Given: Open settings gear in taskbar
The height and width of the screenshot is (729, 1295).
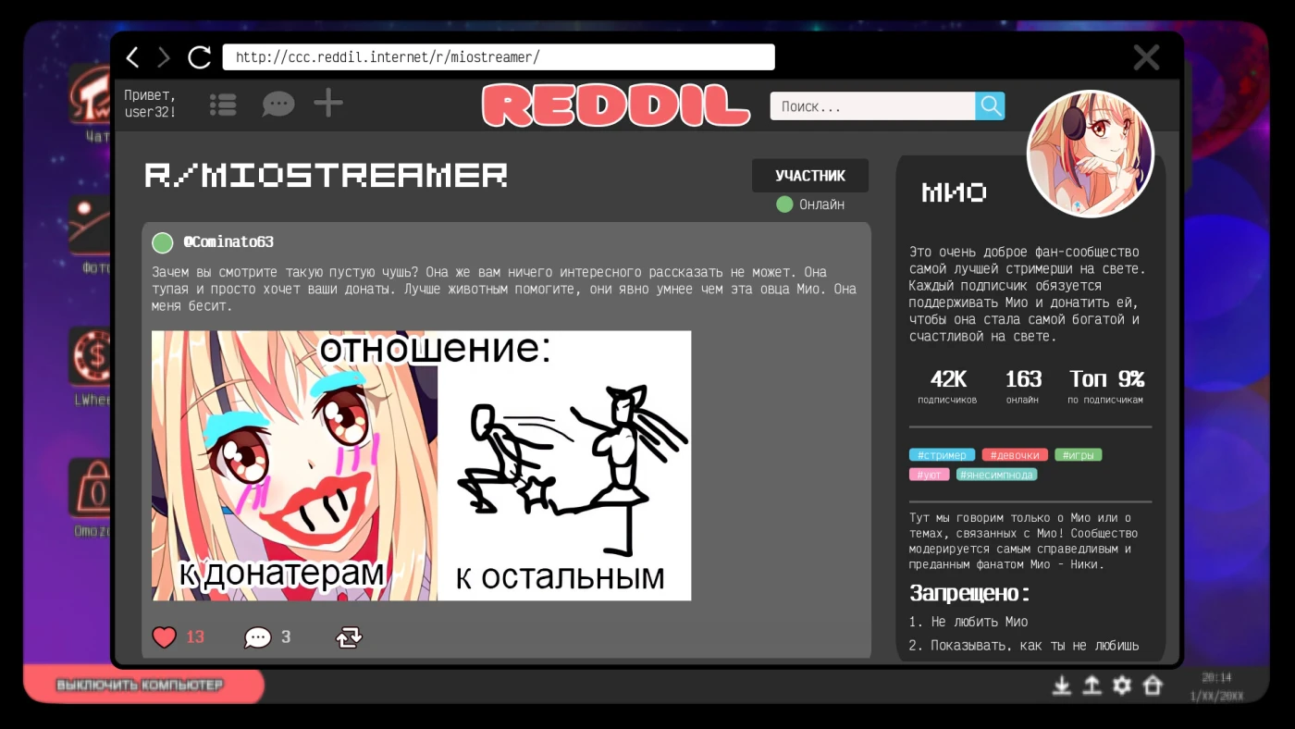Looking at the screenshot, I should (1122, 686).
